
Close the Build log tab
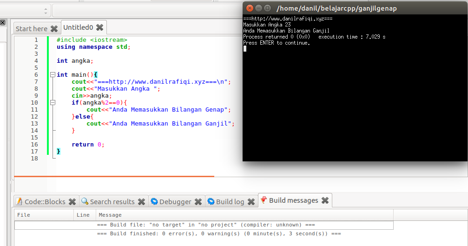pyautogui.click(x=251, y=202)
